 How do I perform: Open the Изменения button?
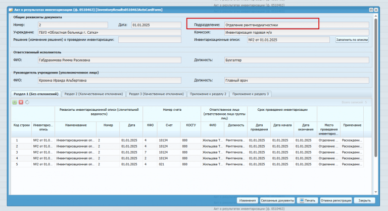click(x=248, y=200)
